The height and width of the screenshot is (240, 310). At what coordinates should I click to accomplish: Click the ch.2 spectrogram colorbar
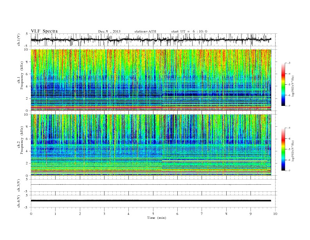click(283, 149)
